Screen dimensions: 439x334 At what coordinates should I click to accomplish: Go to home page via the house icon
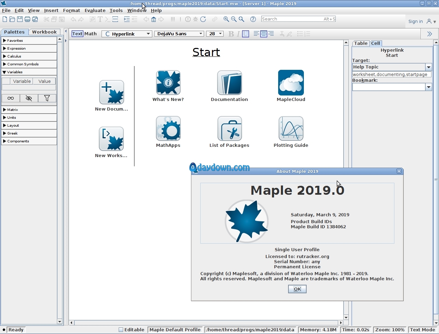coord(154,19)
